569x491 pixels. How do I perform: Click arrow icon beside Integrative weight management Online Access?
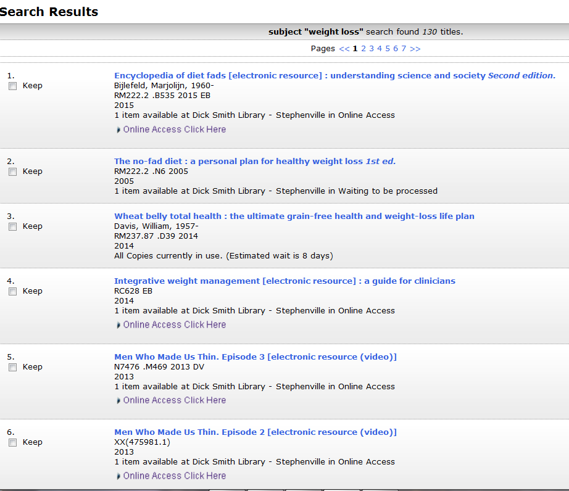click(118, 325)
